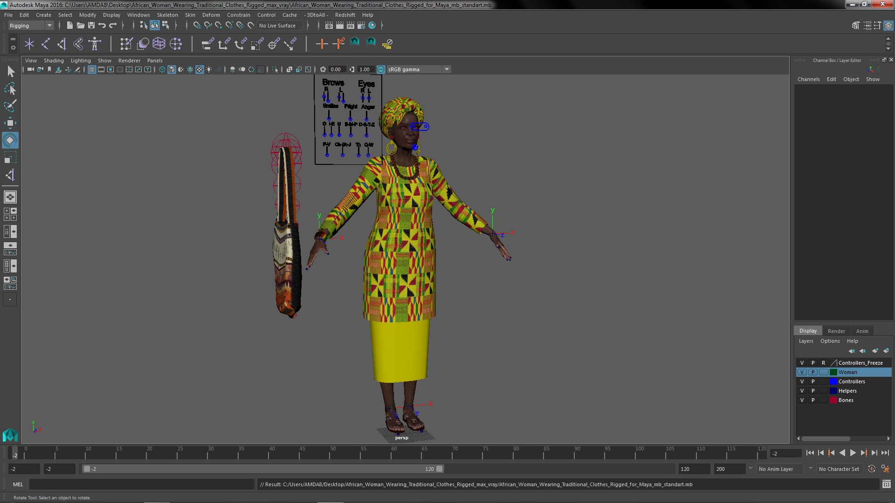This screenshot has width=895, height=503.
Task: Click Show in Channel Box menu
Action: (x=873, y=79)
